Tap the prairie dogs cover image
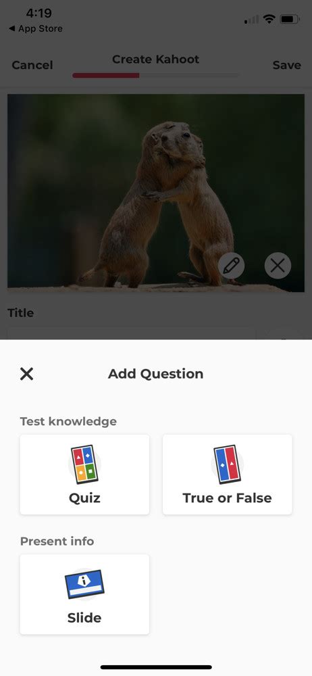The width and height of the screenshot is (312, 676). pos(156,193)
